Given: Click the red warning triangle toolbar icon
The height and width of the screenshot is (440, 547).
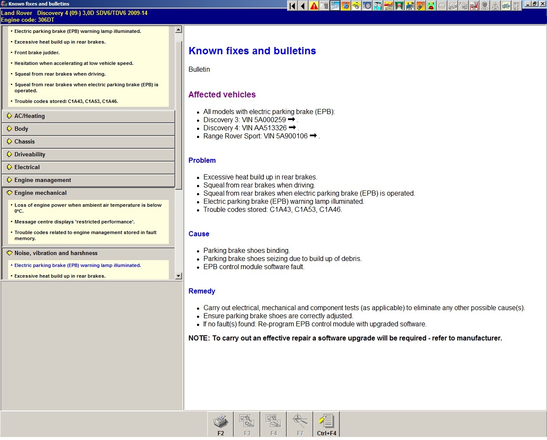Looking at the screenshot, I should [314, 6].
